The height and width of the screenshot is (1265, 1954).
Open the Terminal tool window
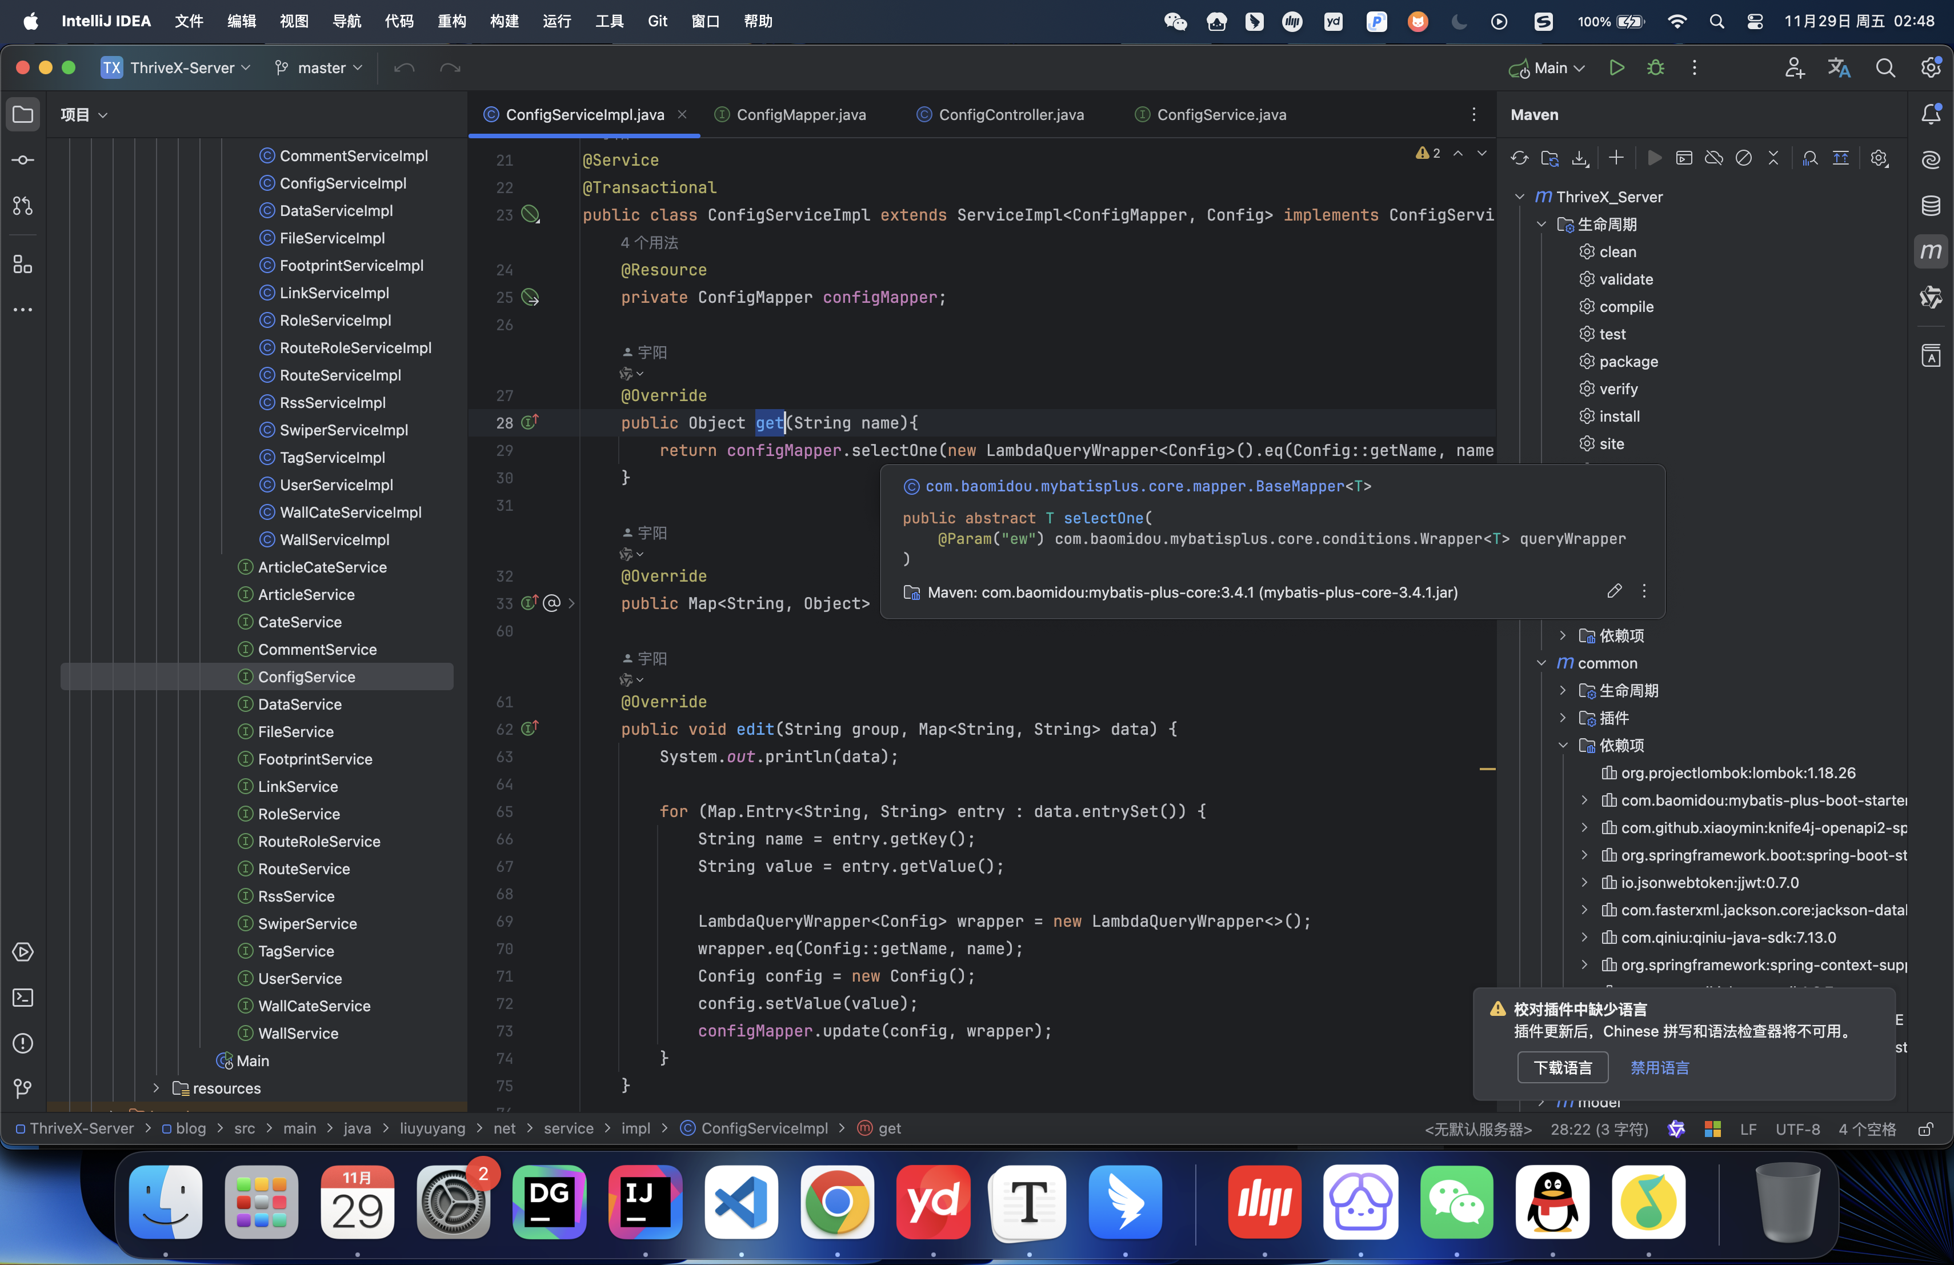click(23, 998)
